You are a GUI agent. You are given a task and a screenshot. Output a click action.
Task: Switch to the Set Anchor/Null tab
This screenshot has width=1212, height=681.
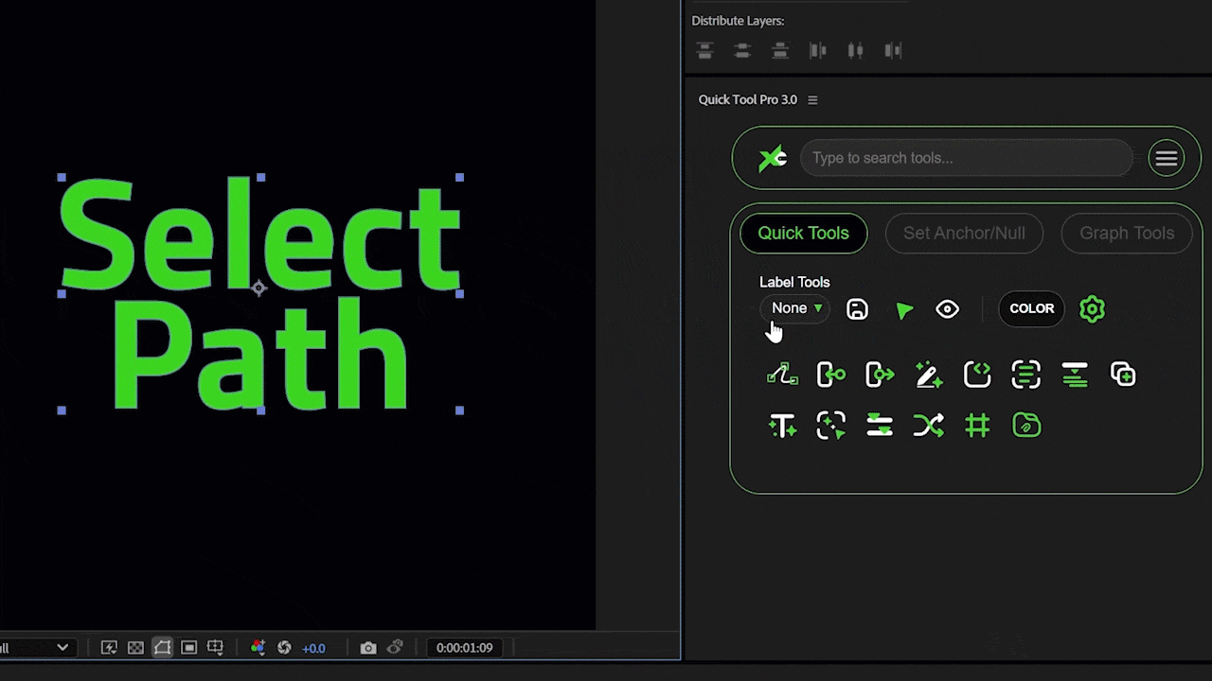964,234
